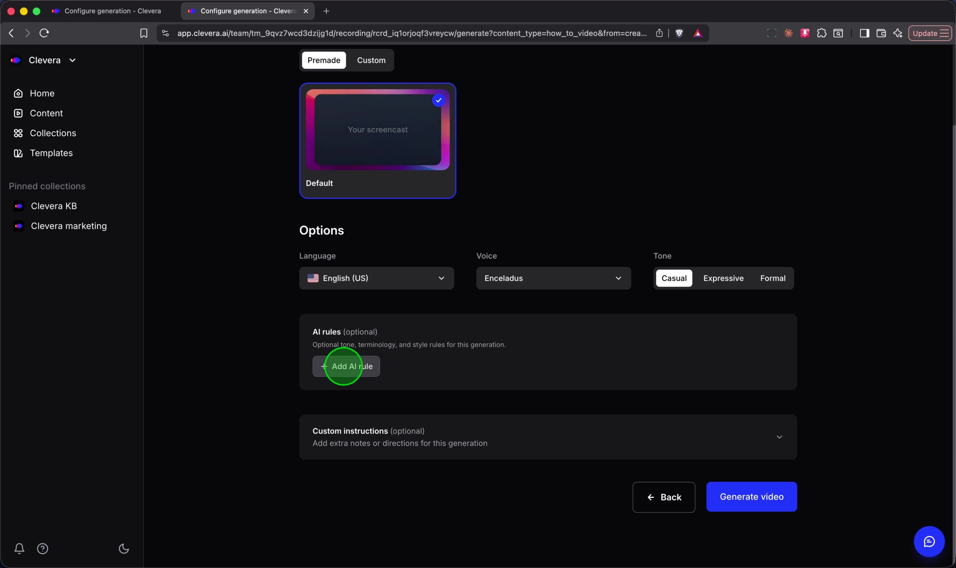Go back in browser history
The width and height of the screenshot is (956, 568).
point(12,33)
